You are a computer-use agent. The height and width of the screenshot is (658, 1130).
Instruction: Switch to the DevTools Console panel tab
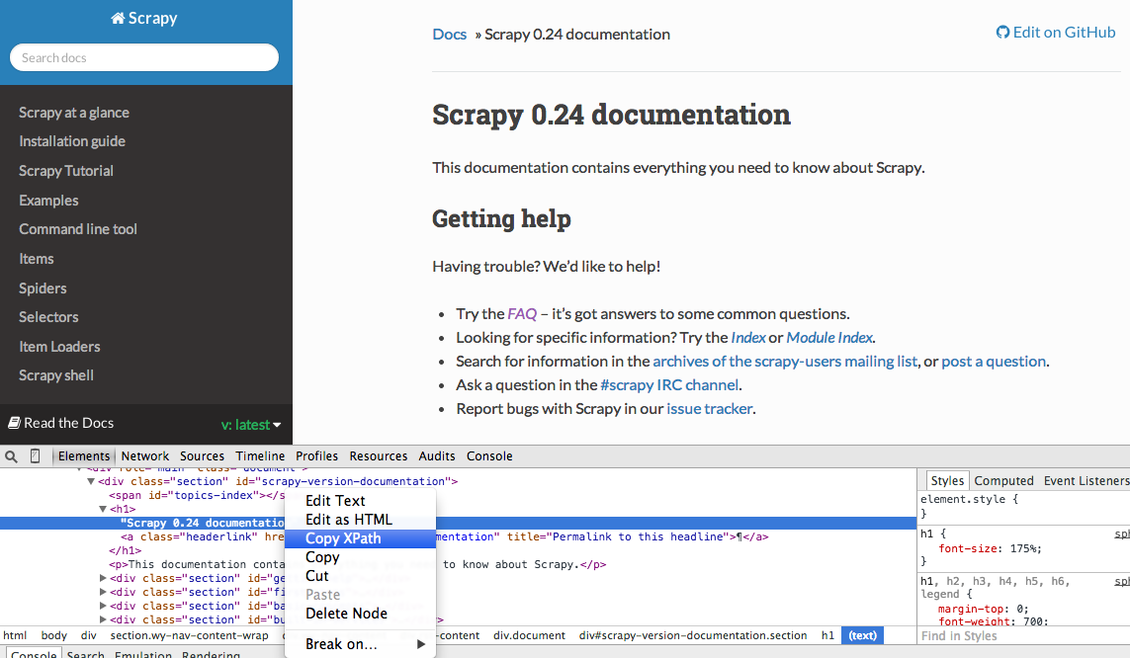(x=489, y=456)
